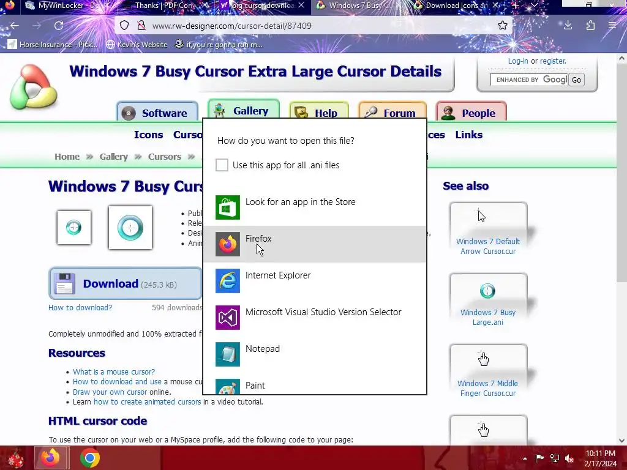
Task: Go to Gallery in the breadcrumb
Action: pos(113,157)
